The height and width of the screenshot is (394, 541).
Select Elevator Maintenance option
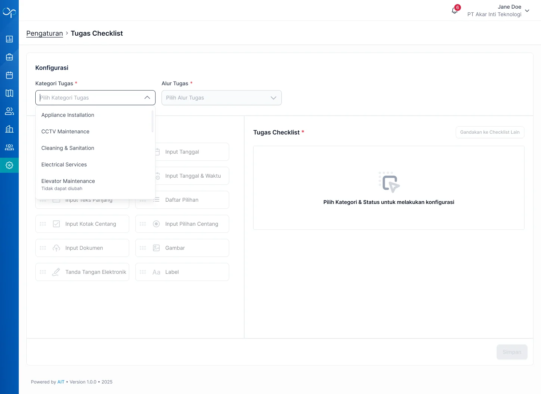(95, 184)
